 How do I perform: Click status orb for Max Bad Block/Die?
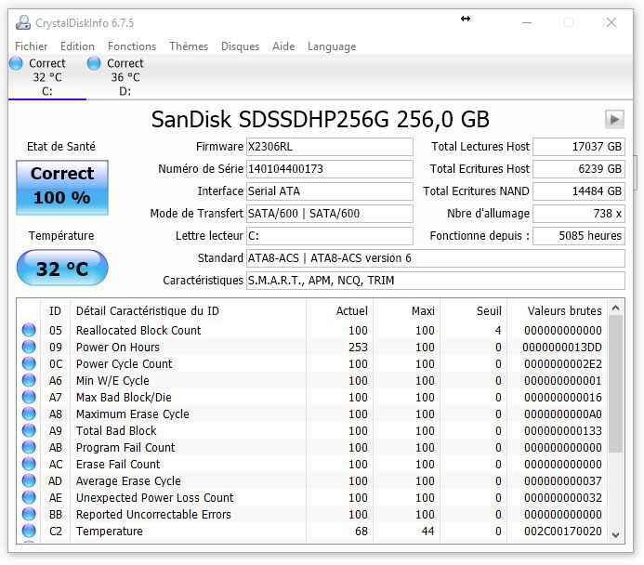[x=29, y=397]
